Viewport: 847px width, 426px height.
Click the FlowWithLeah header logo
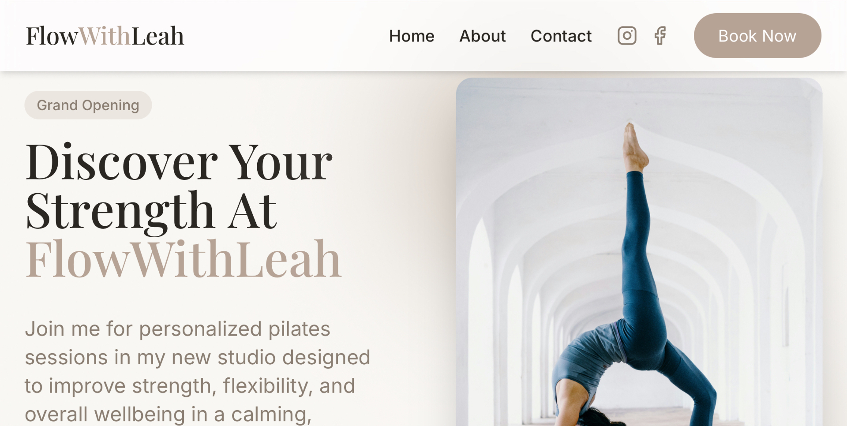(x=105, y=36)
